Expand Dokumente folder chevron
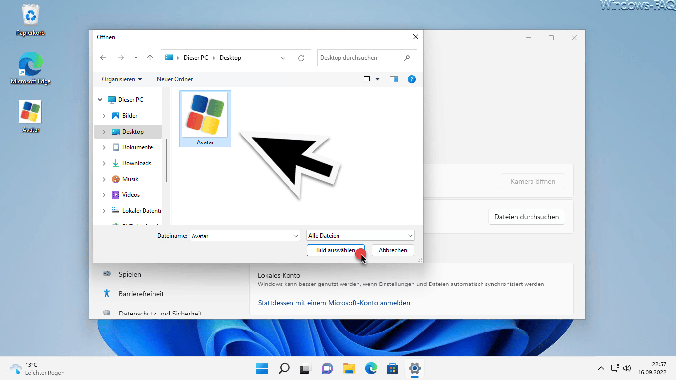Image resolution: width=676 pixels, height=380 pixels. point(104,147)
